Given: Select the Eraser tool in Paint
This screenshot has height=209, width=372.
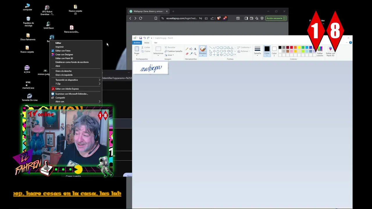Looking at the screenshot, I should click(187, 54).
